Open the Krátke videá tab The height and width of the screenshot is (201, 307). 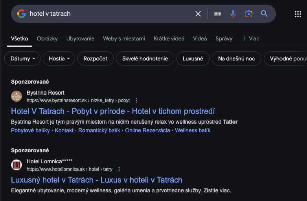(x=169, y=38)
